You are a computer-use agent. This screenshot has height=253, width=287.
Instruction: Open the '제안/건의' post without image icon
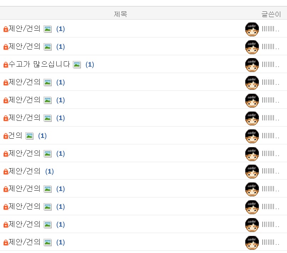[x=24, y=171]
